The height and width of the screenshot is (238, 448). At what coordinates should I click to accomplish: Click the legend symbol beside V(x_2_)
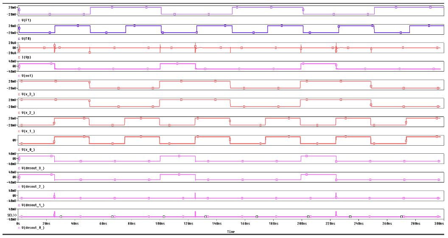point(19,113)
